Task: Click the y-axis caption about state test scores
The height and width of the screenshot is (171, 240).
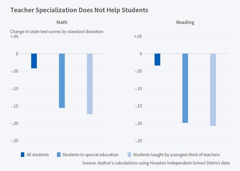Action: click(57, 32)
